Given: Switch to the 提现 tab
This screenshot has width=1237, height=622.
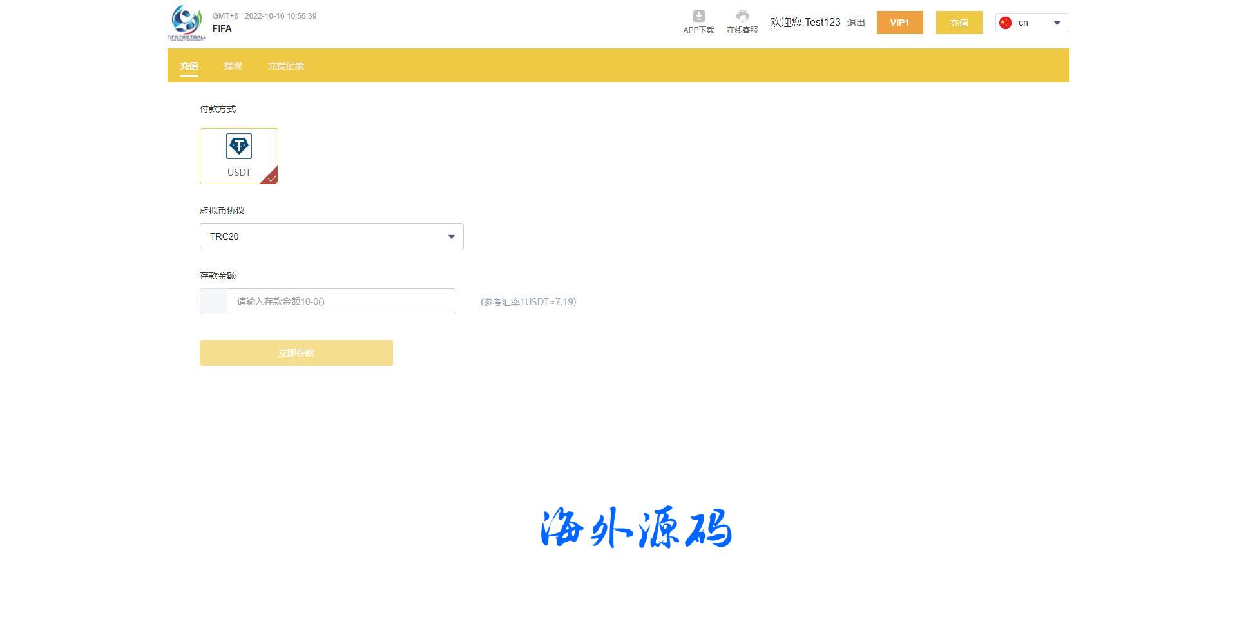Looking at the screenshot, I should (233, 66).
